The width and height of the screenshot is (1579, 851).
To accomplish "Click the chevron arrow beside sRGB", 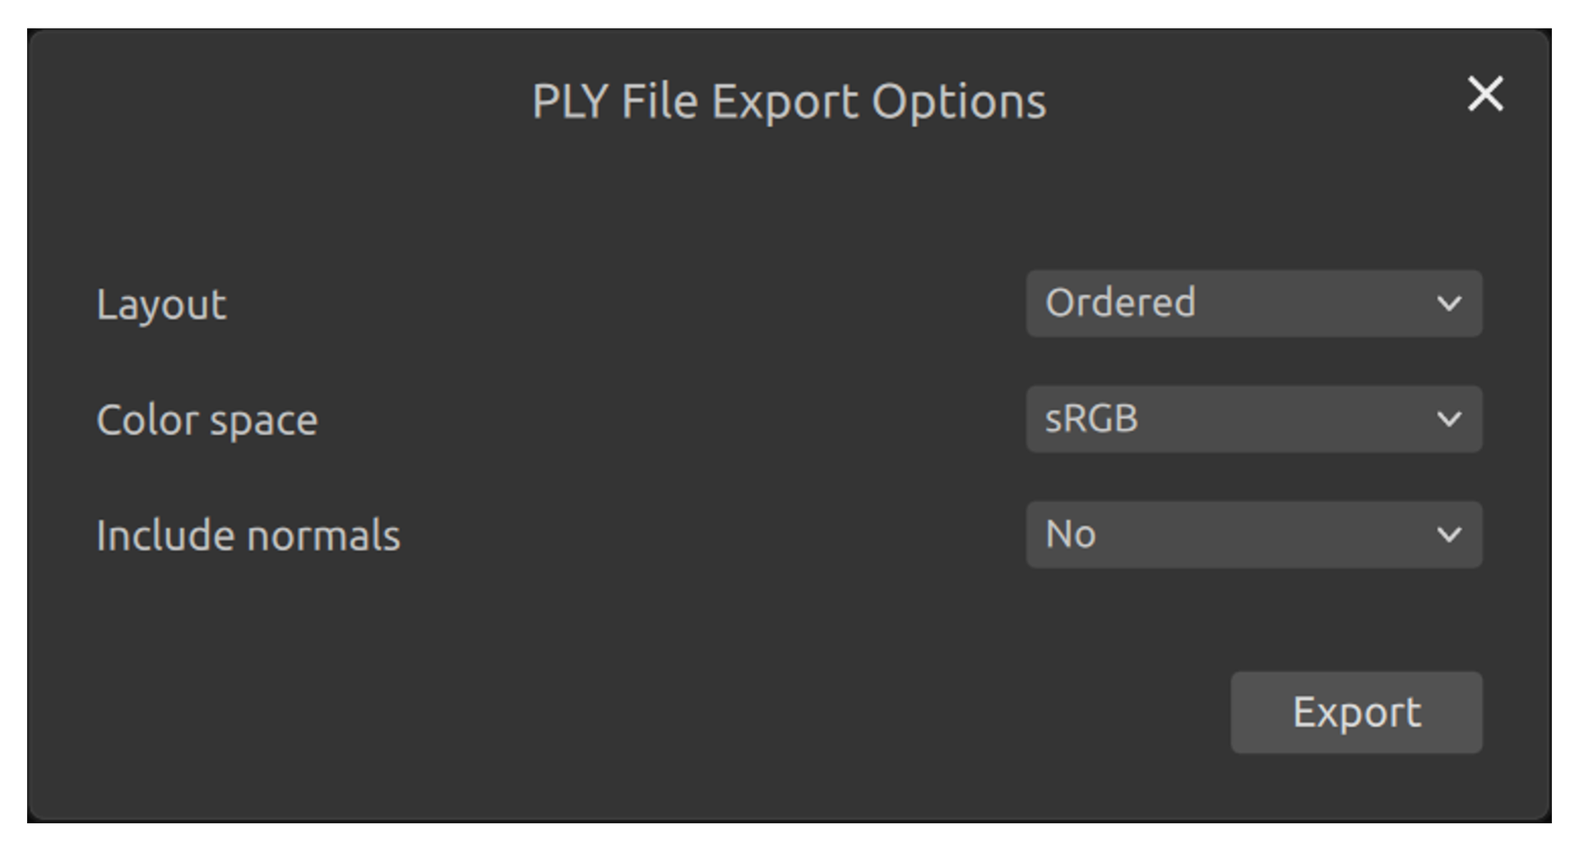I will pos(1448,419).
